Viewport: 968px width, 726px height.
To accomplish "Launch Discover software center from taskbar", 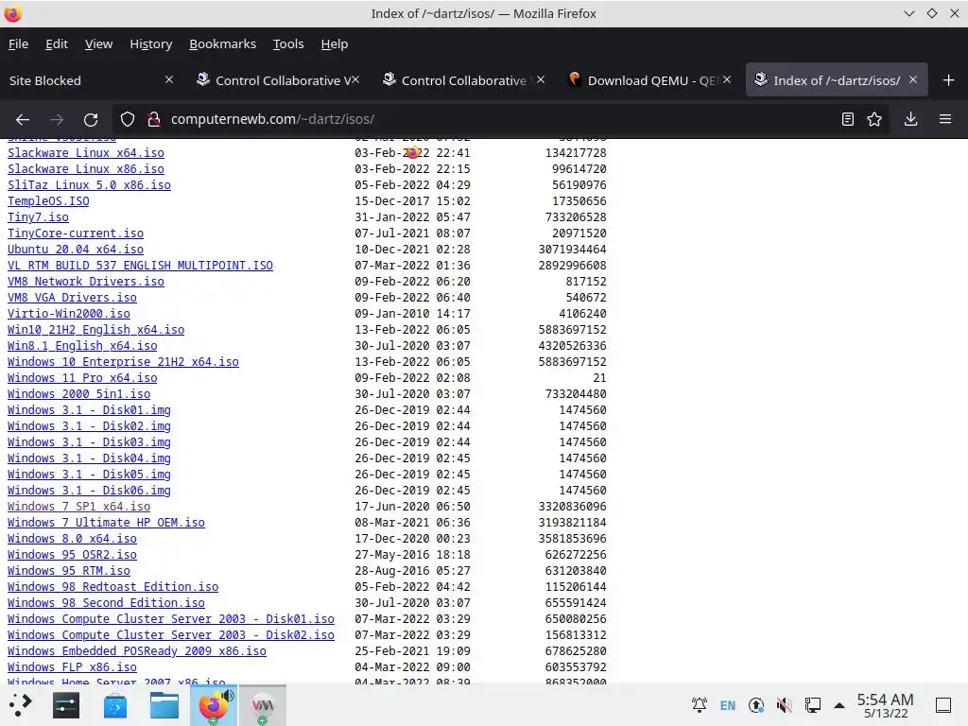I will point(114,705).
